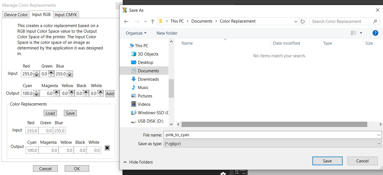Click the change view layout icon
Viewport: 383px width, 175px height.
(354, 33)
